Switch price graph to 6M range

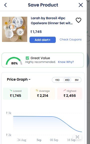[x=77, y=80]
